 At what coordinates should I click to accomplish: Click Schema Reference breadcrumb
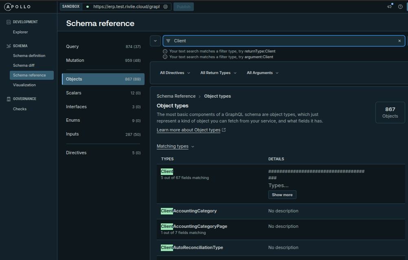pyautogui.click(x=176, y=96)
